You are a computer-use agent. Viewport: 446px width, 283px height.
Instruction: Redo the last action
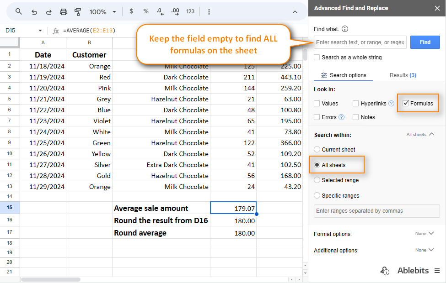[48, 12]
